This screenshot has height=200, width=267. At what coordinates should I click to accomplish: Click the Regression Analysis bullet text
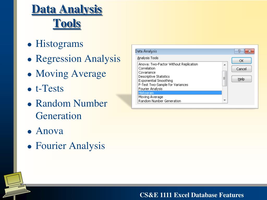pyautogui.click(x=78, y=59)
